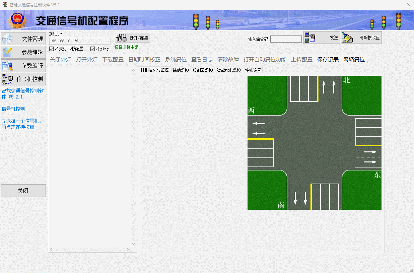The height and width of the screenshot is (273, 414).
Task: Click 保存记录 in the toolbar
Action: (x=328, y=60)
